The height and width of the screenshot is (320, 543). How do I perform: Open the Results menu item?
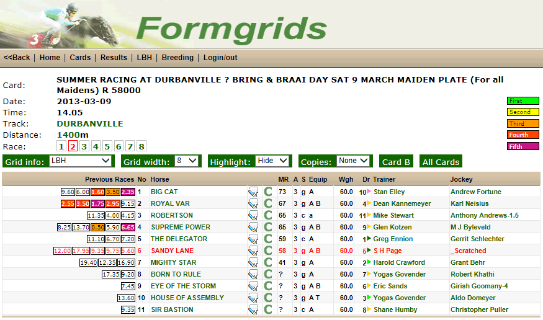tap(114, 58)
